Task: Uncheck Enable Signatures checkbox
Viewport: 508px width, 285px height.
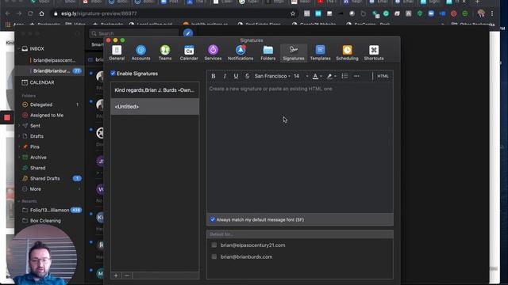Action: 113,74
